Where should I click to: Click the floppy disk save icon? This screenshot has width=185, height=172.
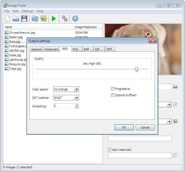(24, 19)
